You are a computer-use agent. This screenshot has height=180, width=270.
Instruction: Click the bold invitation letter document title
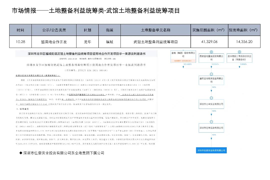[x=86, y=54]
